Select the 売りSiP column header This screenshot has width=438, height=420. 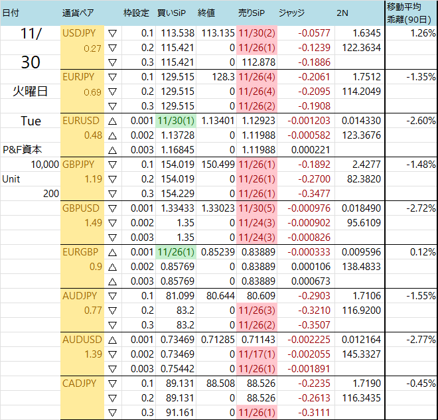coord(251,13)
